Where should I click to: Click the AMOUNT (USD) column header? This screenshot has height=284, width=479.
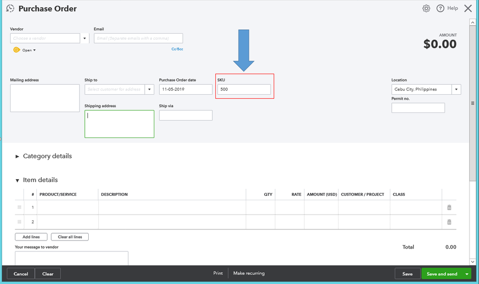322,194
